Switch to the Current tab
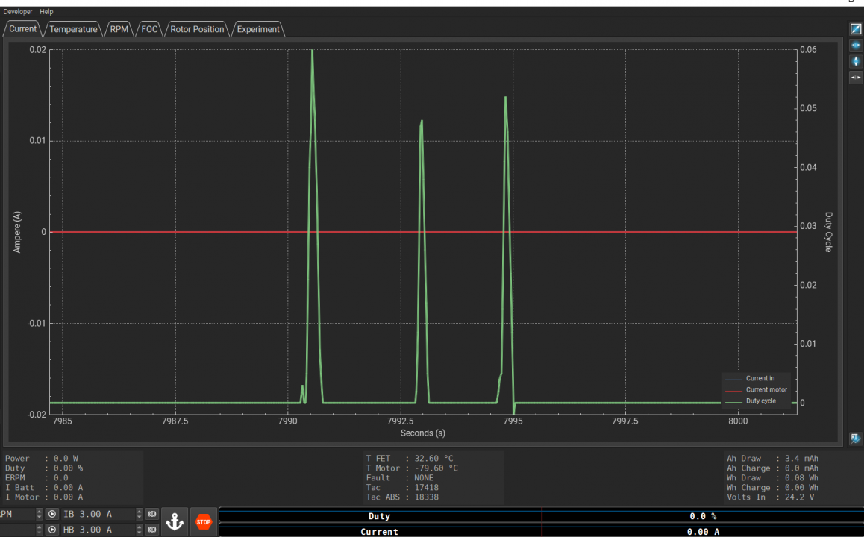The width and height of the screenshot is (864, 537). 22,28
